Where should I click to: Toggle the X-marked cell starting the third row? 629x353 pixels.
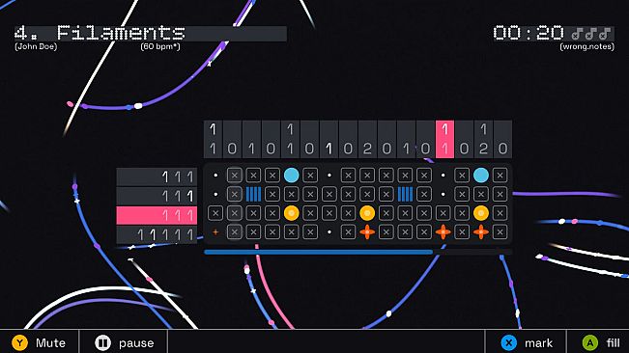point(215,213)
